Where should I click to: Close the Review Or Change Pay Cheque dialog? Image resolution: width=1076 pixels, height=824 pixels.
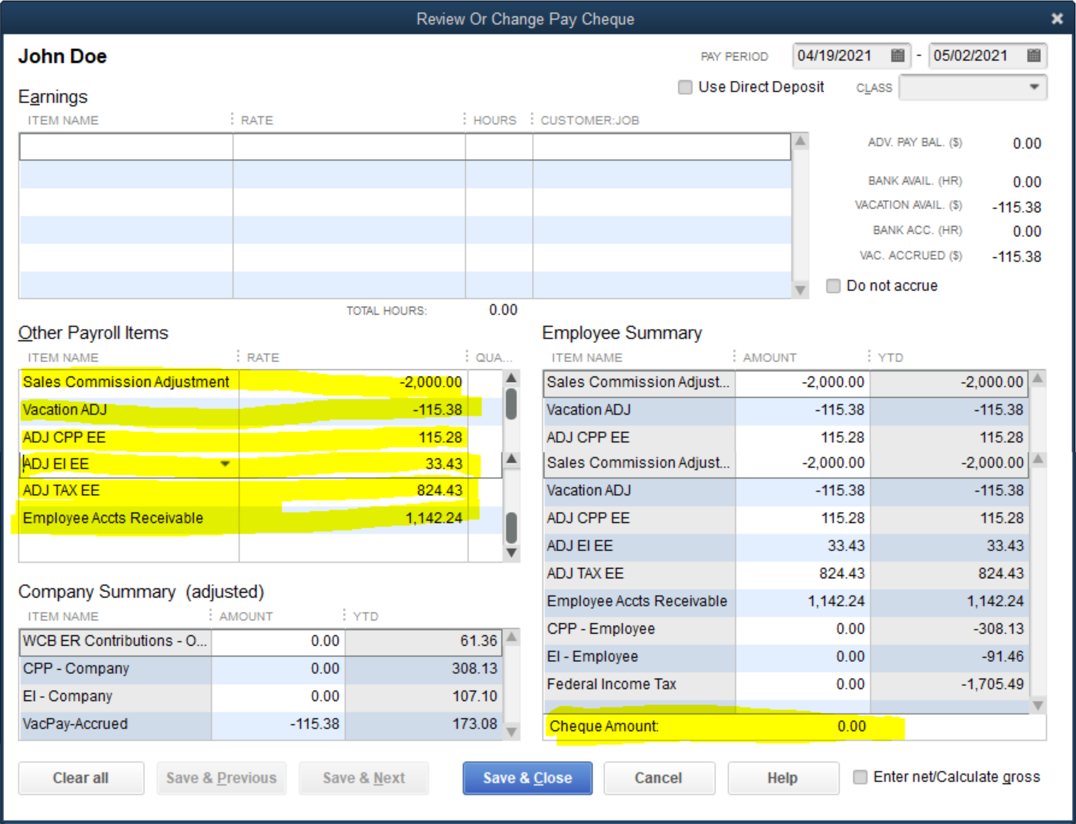[1057, 19]
